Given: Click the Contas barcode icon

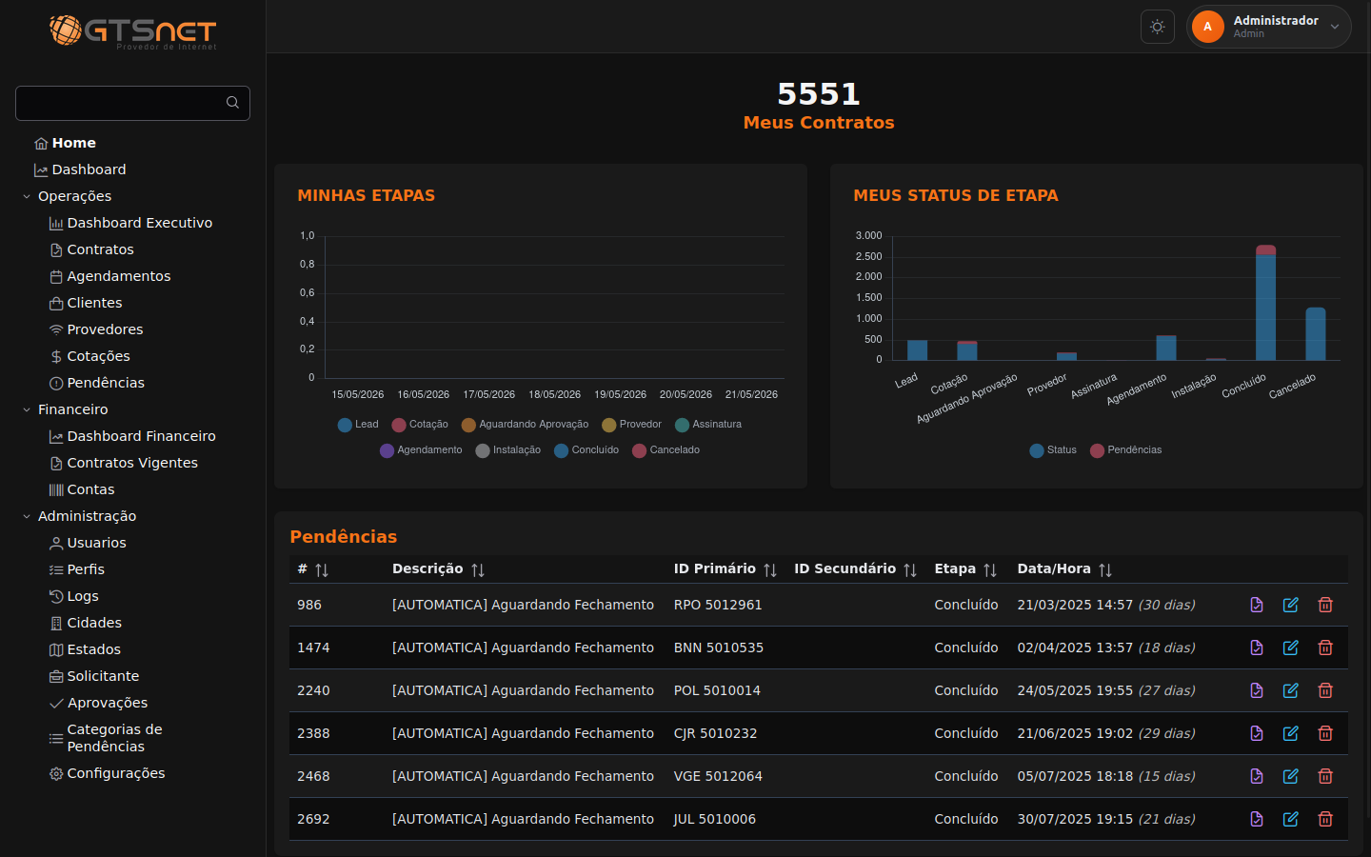Looking at the screenshot, I should click(56, 489).
